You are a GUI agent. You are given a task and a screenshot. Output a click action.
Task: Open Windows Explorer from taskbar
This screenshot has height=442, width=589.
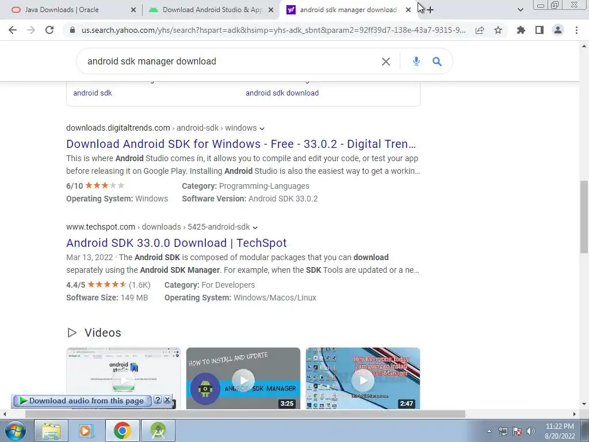point(51,430)
